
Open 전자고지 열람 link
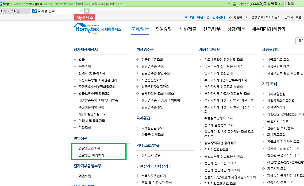[151, 155]
